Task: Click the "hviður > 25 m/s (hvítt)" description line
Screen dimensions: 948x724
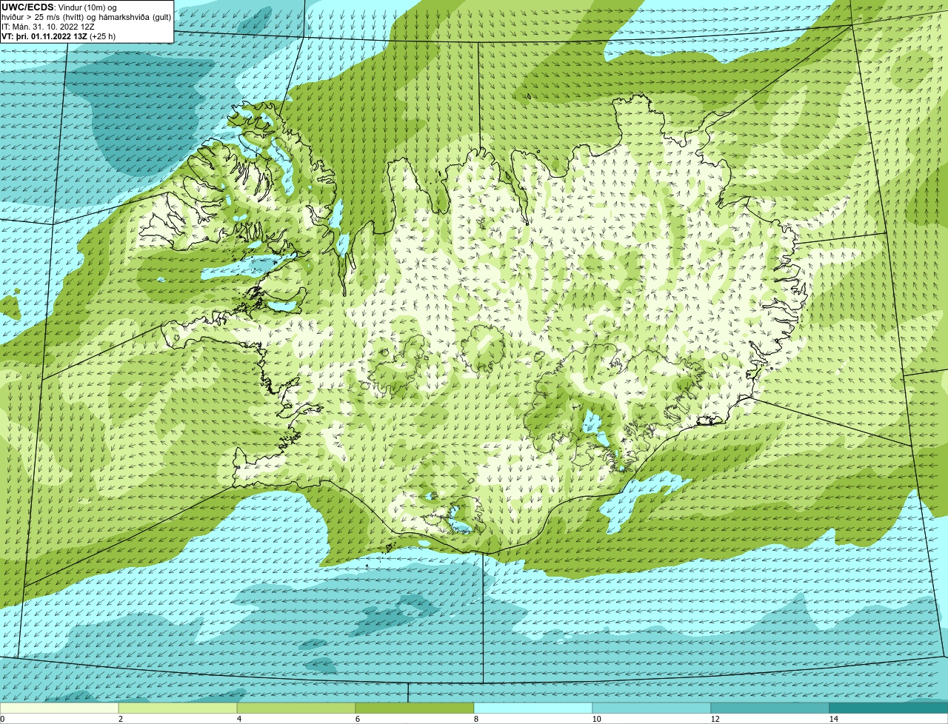Action: click(x=87, y=17)
